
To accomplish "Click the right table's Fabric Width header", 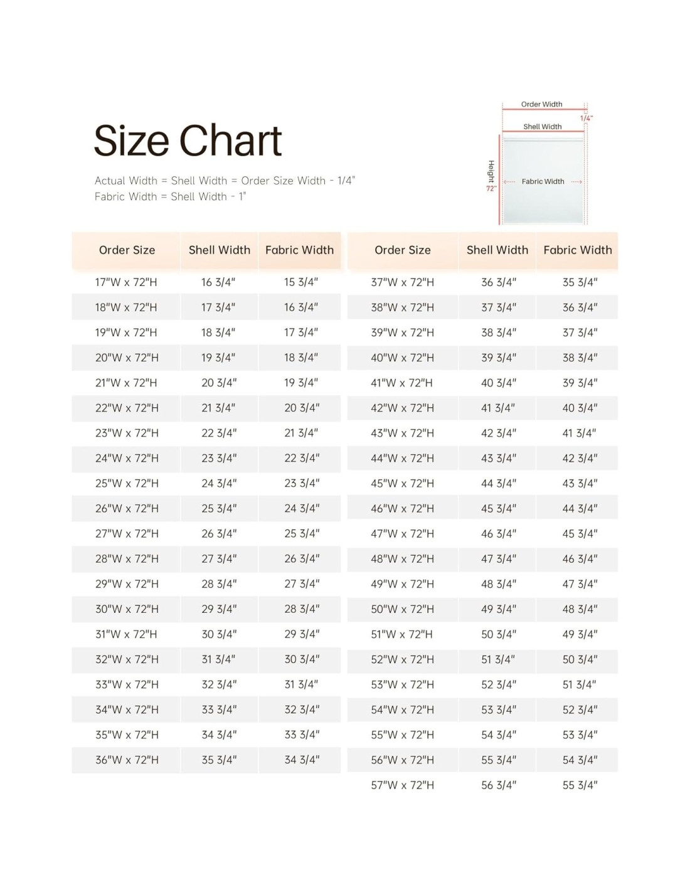I will pyautogui.click(x=577, y=250).
